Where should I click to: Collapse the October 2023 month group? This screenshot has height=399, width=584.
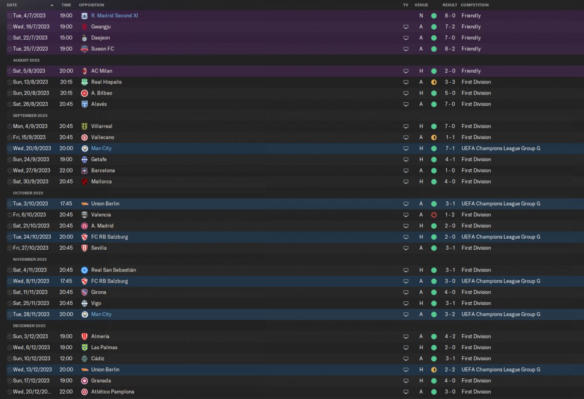pos(27,193)
